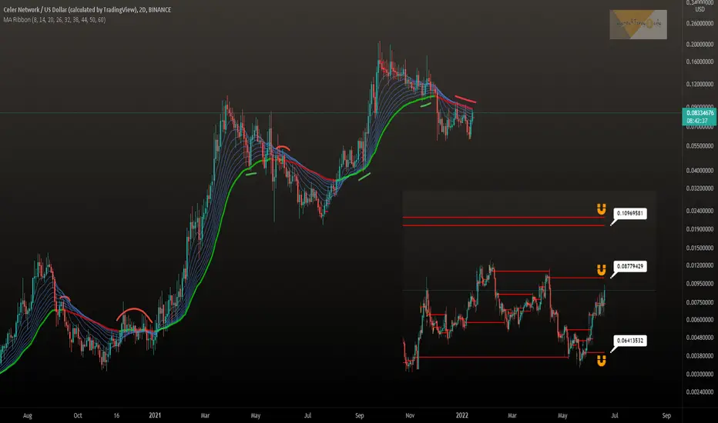Click the 2022 label on the time axis
The width and height of the screenshot is (718, 423).
(x=462, y=415)
